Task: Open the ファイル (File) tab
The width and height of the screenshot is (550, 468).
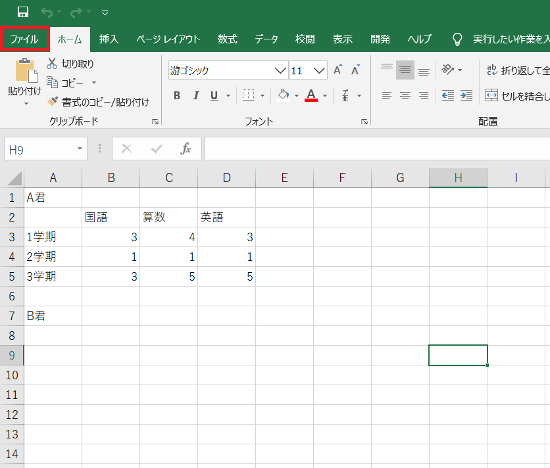Action: 24,39
